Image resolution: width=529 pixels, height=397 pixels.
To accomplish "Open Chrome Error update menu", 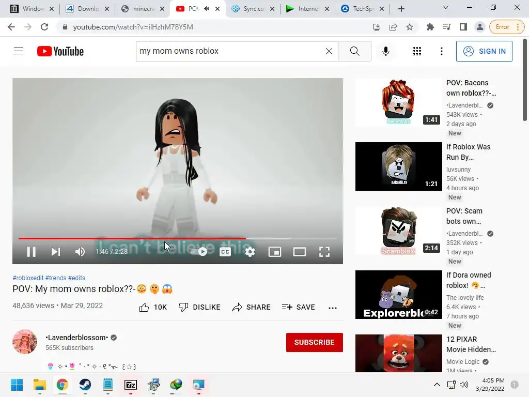I will [x=507, y=27].
